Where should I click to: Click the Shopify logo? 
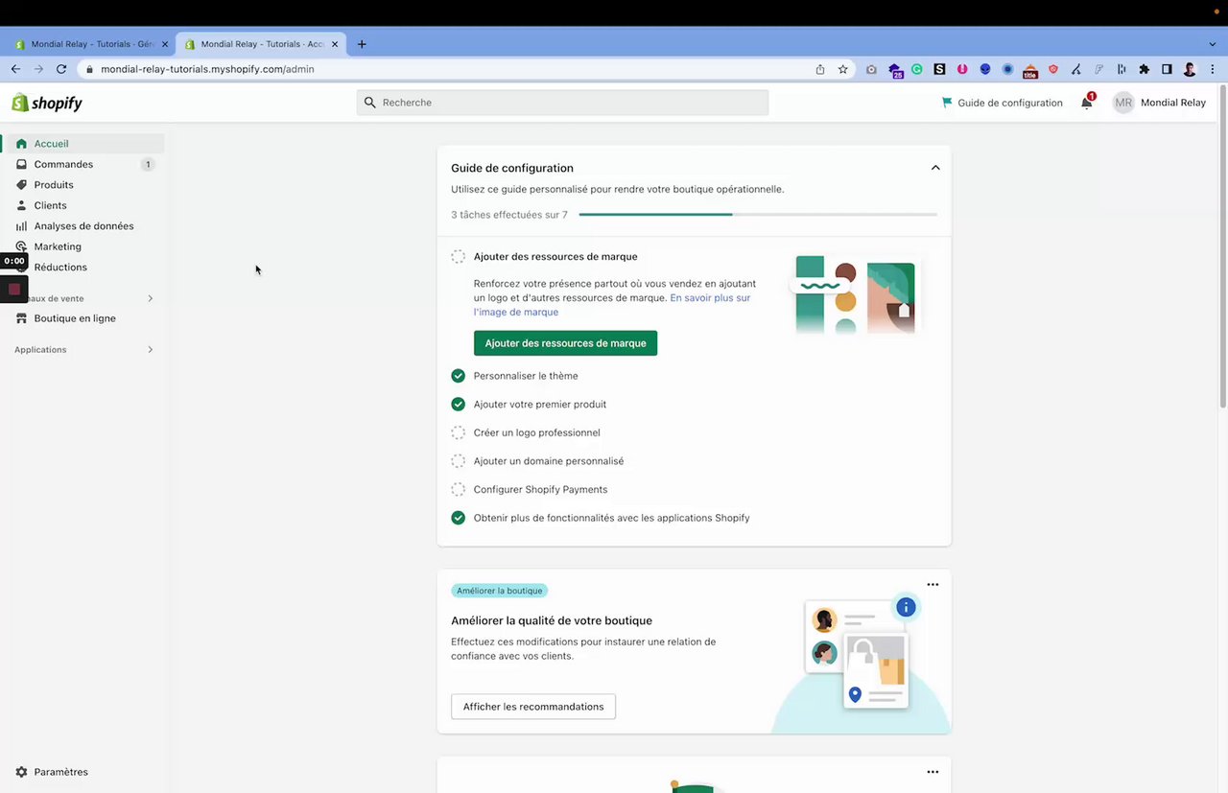tap(47, 103)
